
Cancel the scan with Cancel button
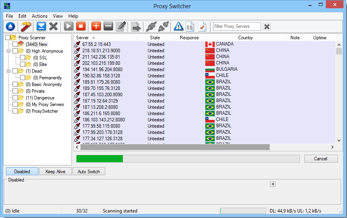[321, 159]
